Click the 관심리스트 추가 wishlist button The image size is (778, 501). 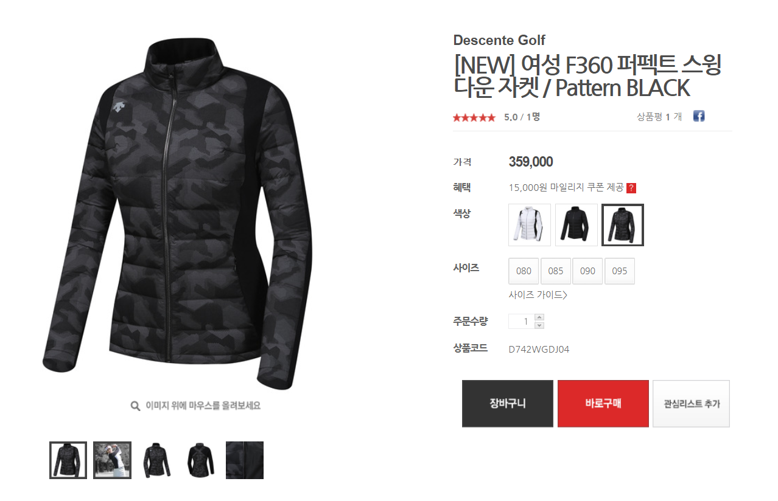pyautogui.click(x=691, y=404)
